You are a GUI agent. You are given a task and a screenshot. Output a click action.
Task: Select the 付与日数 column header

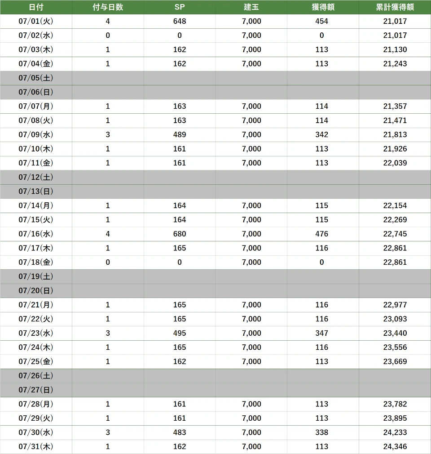pyautogui.click(x=108, y=7)
